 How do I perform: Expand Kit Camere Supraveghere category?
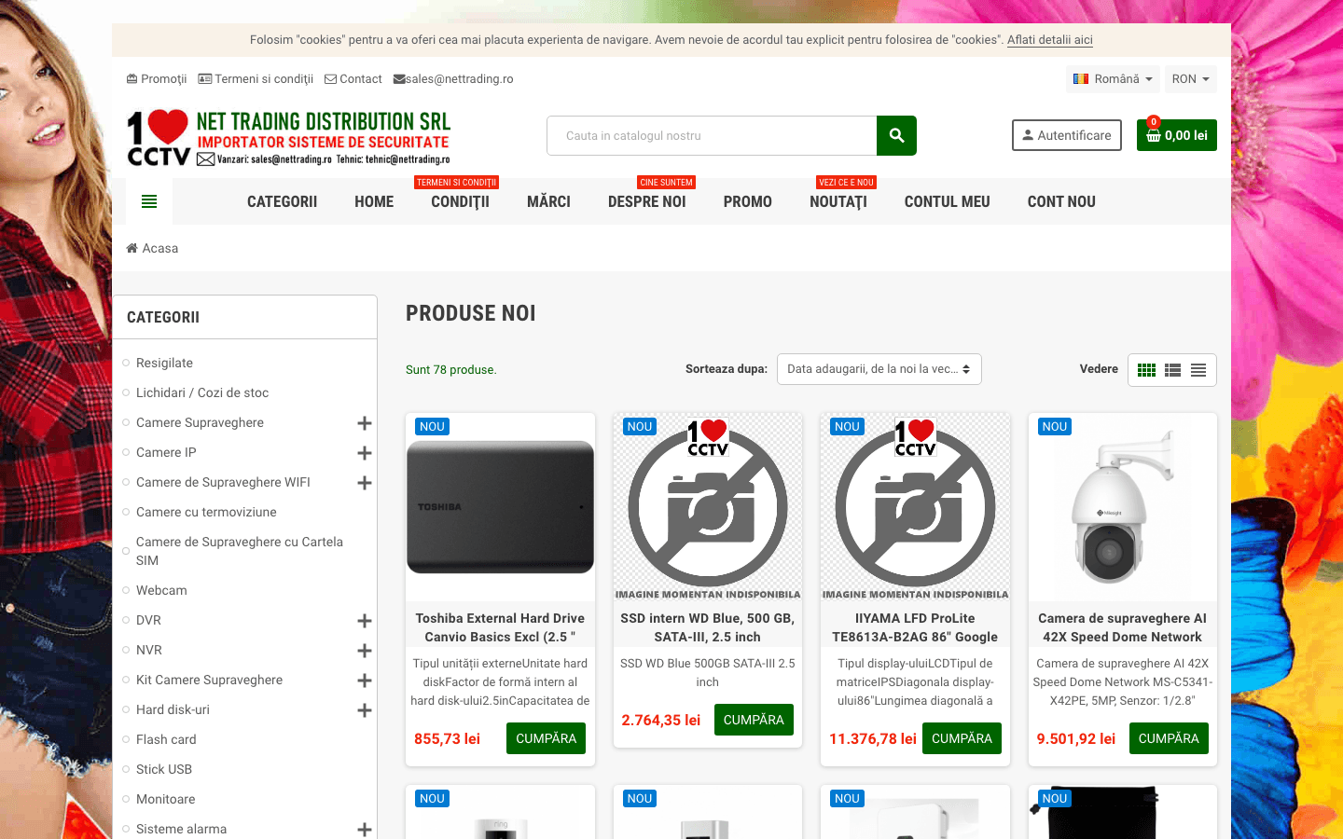[x=365, y=681]
